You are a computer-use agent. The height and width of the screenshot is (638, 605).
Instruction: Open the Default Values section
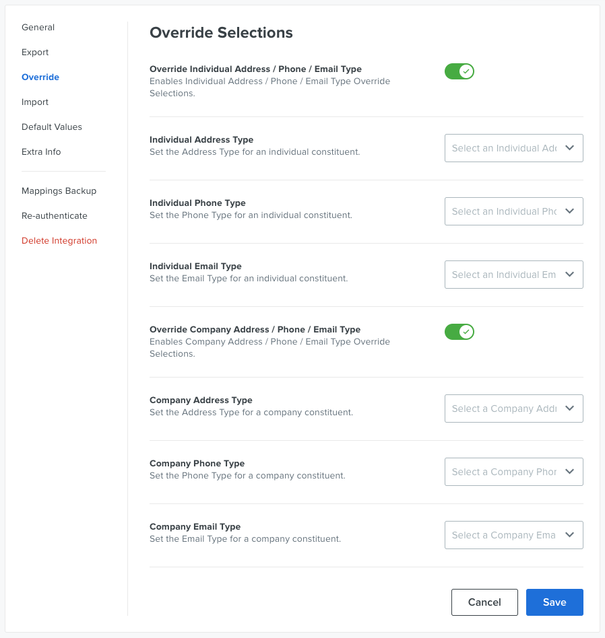[x=52, y=127]
